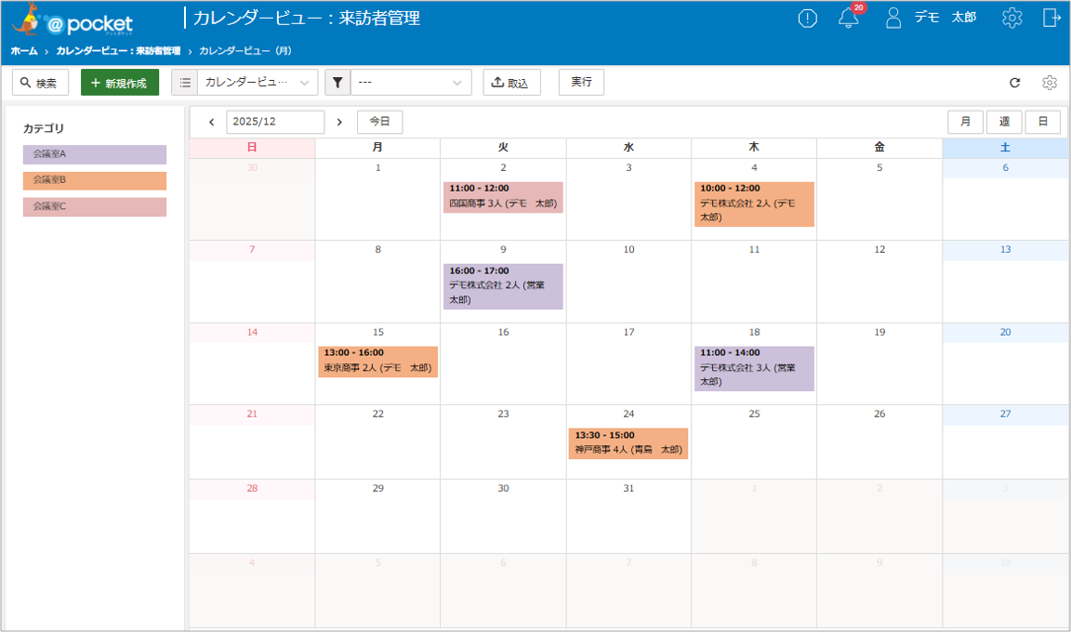
Task: Go to previous month with left chevron
Action: [x=212, y=122]
